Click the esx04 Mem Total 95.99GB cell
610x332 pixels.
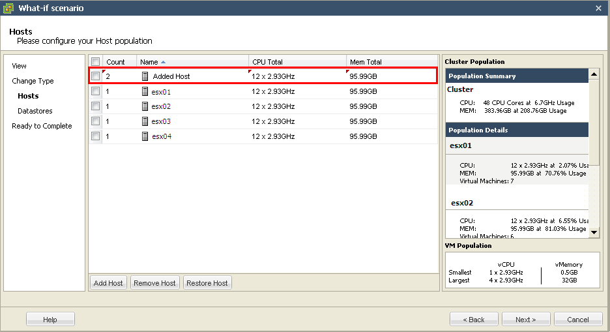point(363,136)
